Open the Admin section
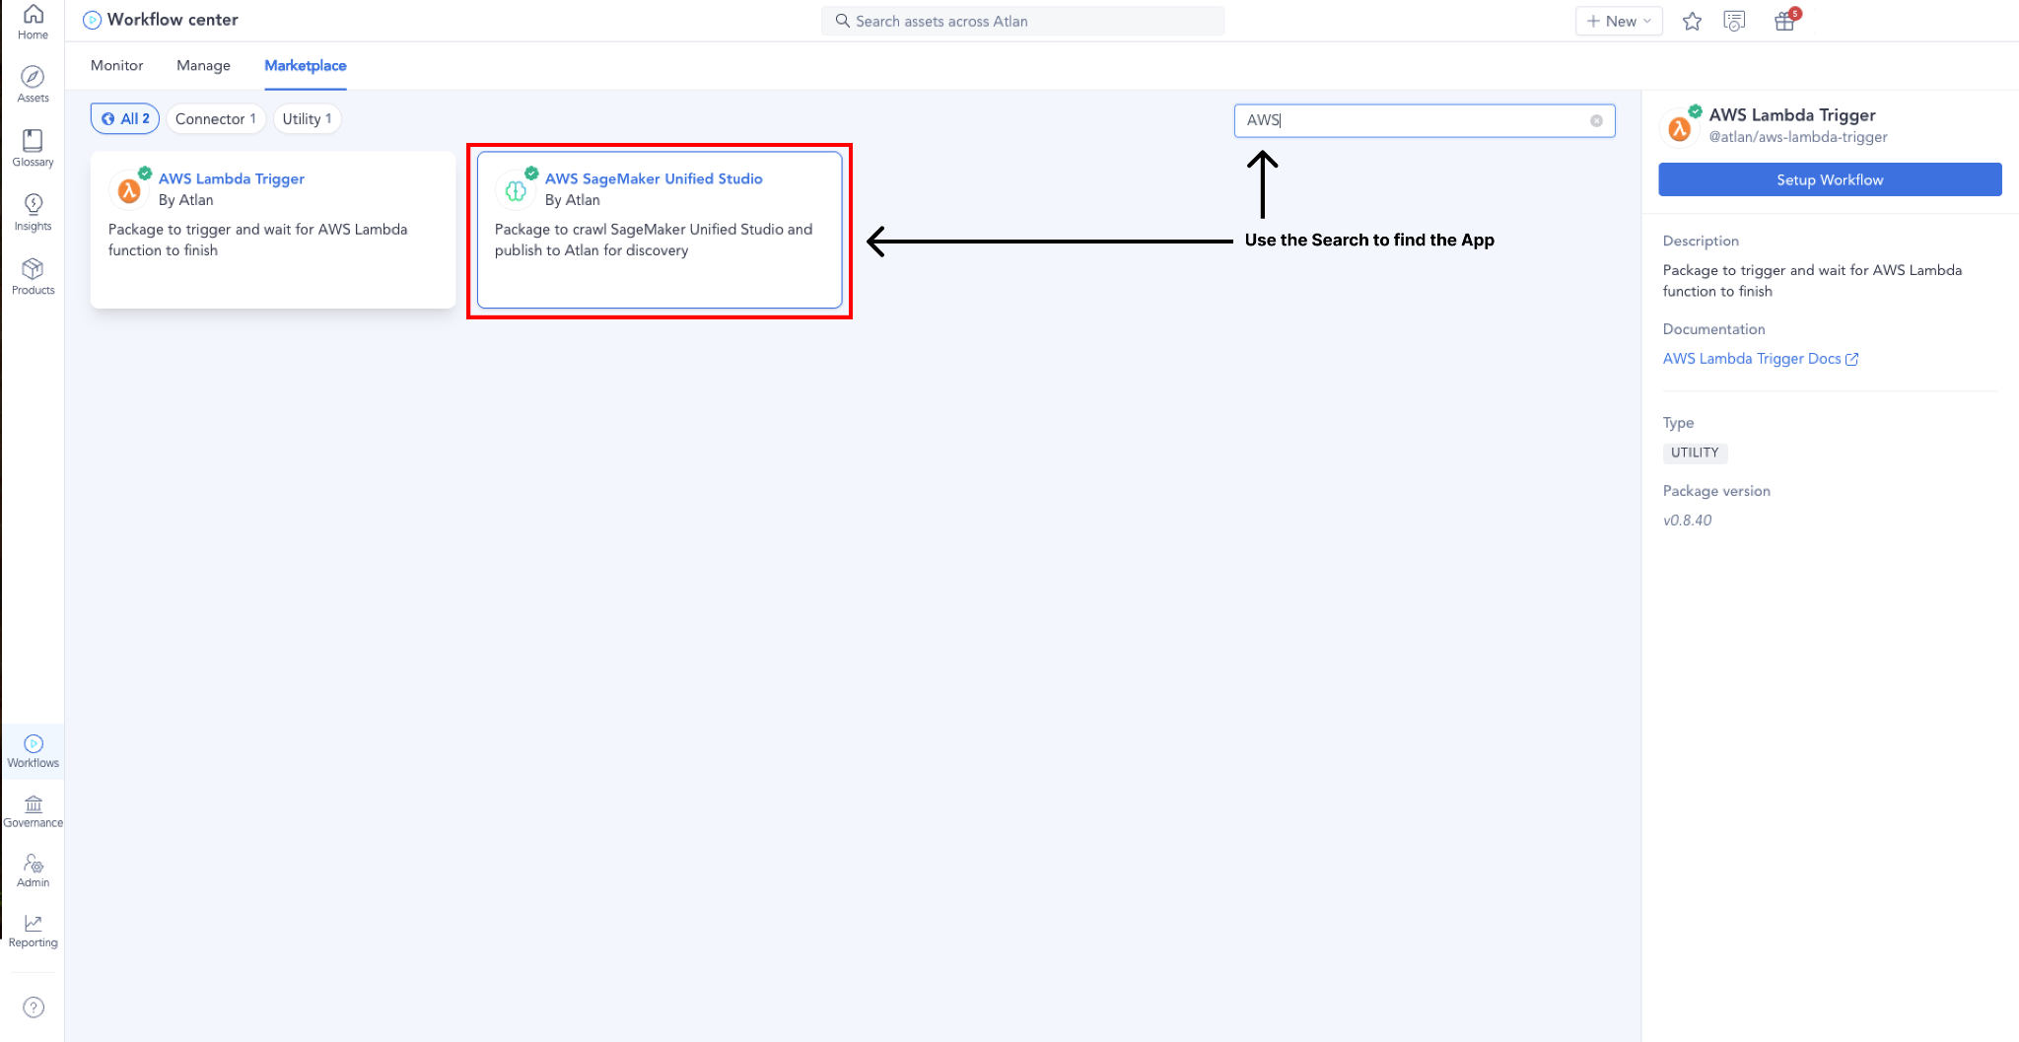The height and width of the screenshot is (1042, 2019). 33,870
